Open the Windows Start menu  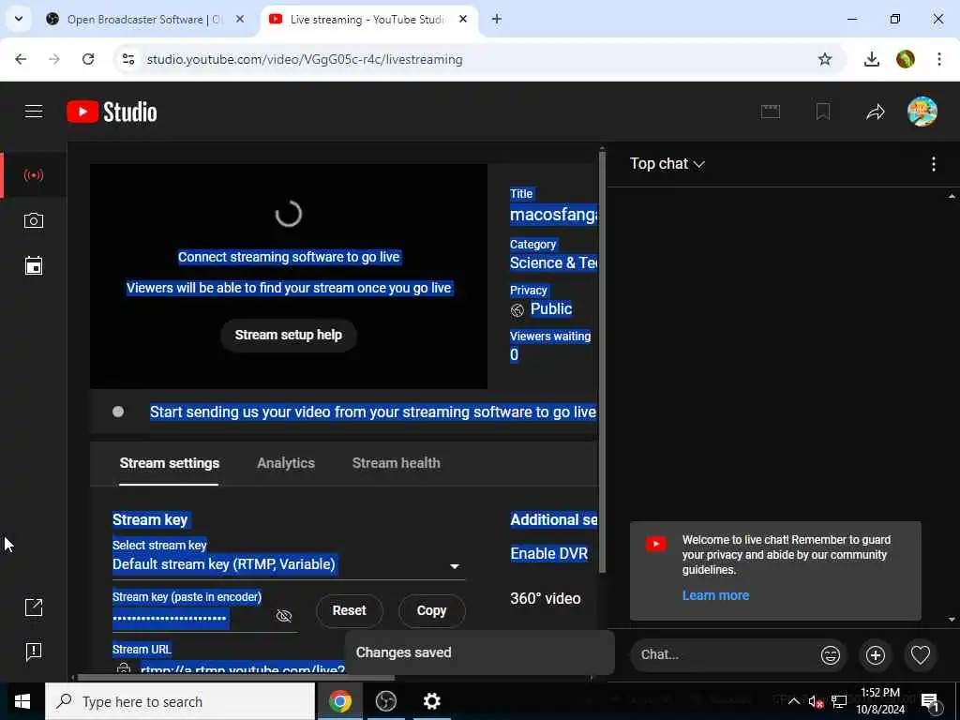pos(22,701)
